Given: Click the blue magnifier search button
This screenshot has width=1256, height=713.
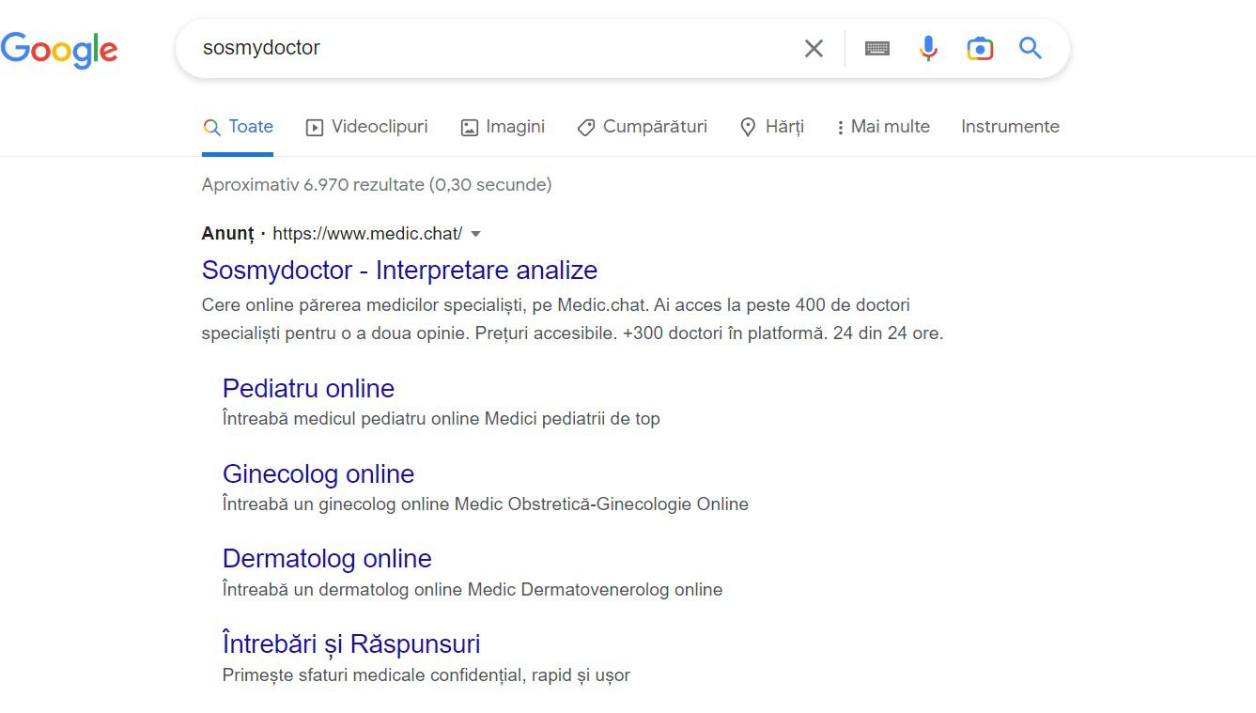Looking at the screenshot, I should pyautogui.click(x=1031, y=48).
